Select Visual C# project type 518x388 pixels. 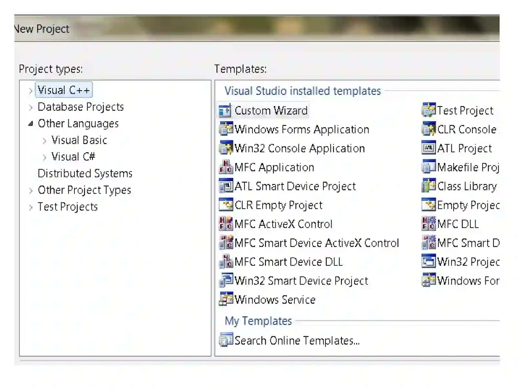pos(73,157)
